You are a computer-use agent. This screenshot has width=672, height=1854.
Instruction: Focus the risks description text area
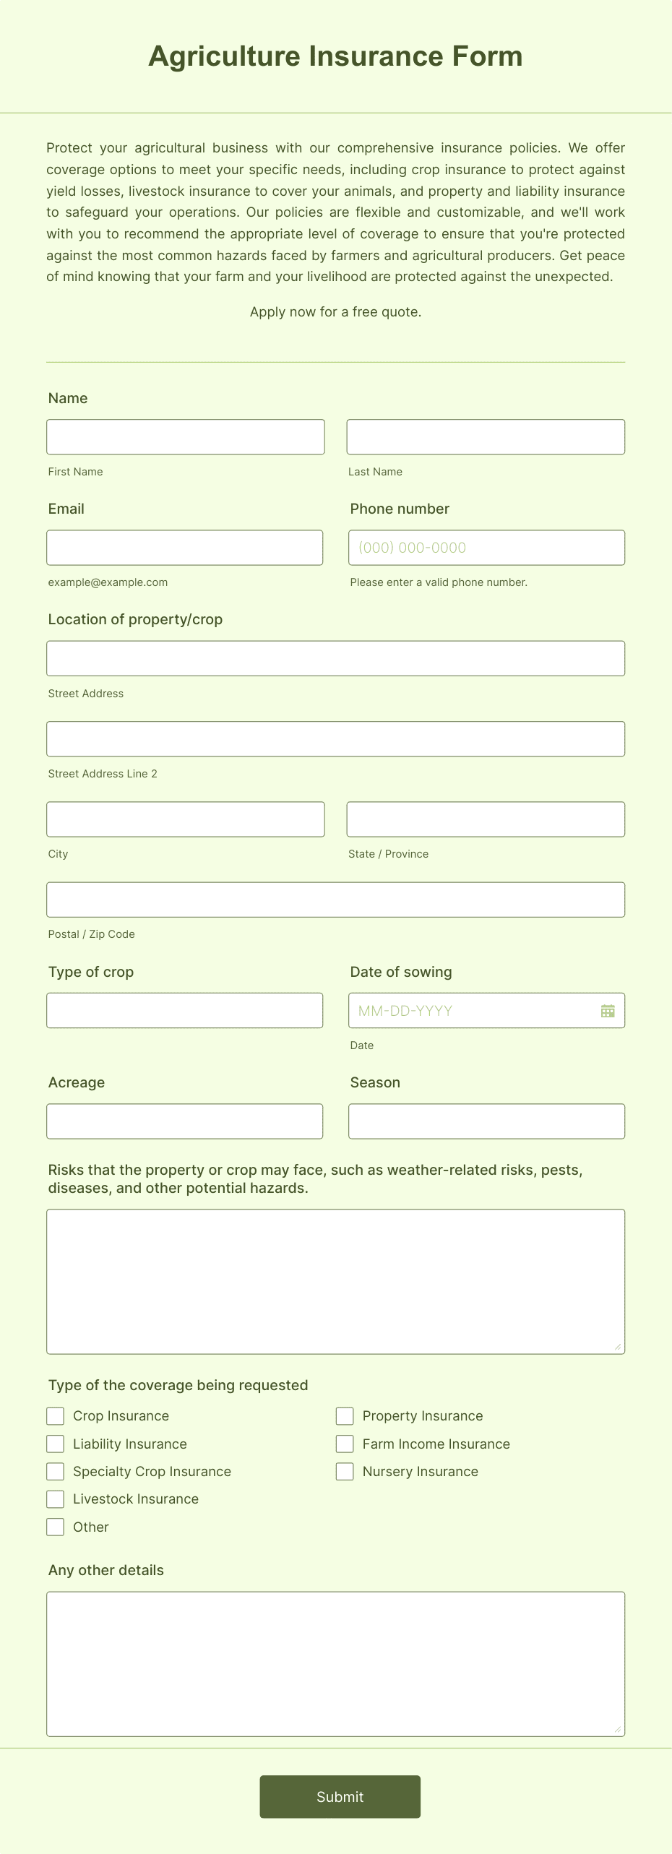(x=335, y=1279)
